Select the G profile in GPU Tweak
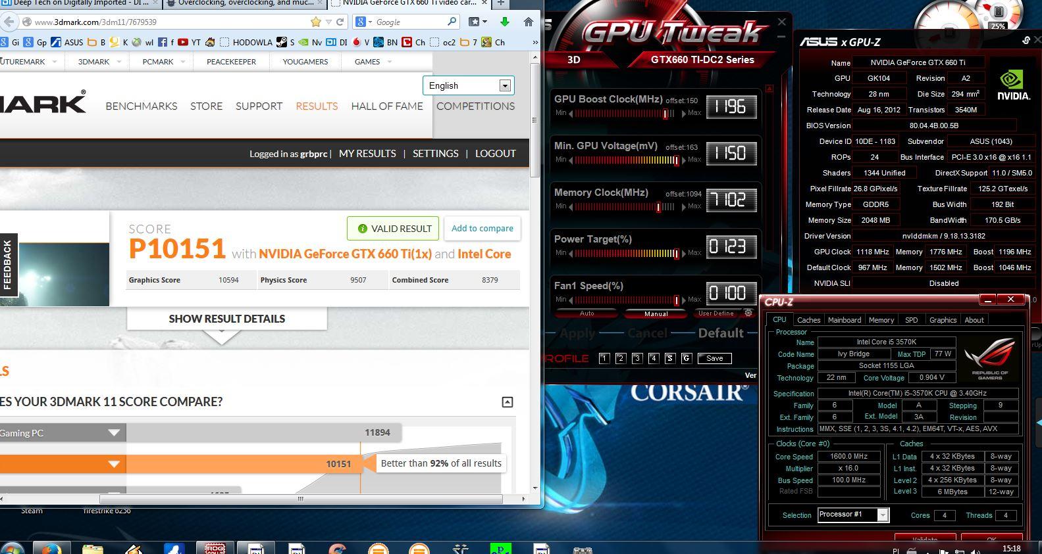 point(687,358)
